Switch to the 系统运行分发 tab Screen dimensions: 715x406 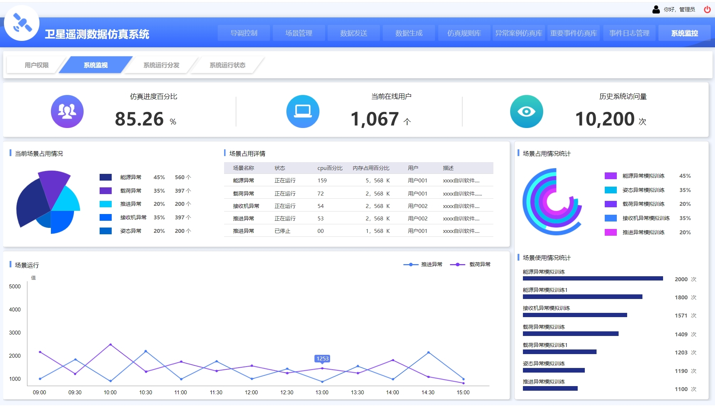click(x=161, y=65)
